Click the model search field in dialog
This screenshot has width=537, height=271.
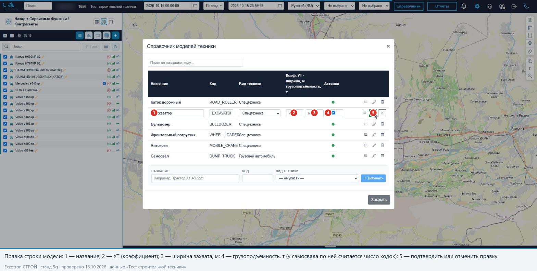(196, 63)
